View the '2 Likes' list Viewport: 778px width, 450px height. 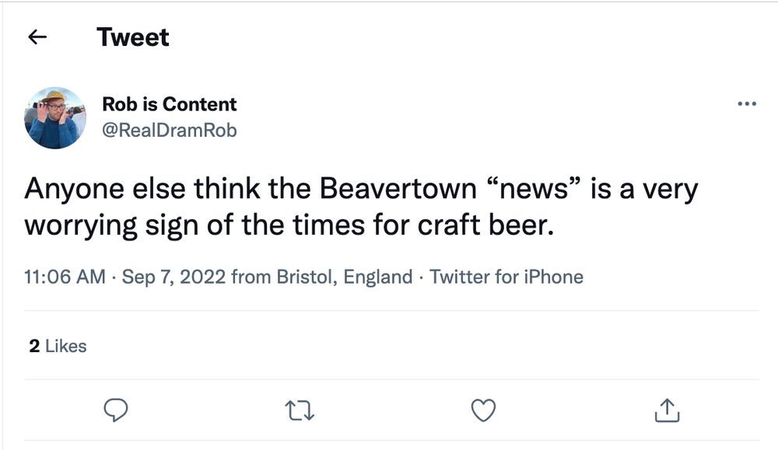pyautogui.click(x=58, y=346)
